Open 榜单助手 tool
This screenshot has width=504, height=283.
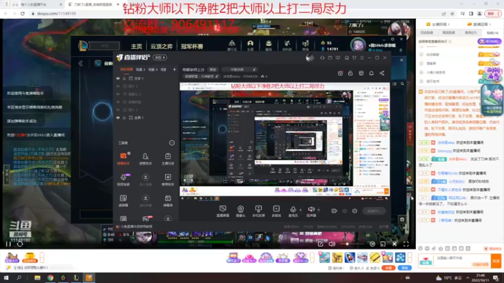[x=168, y=180]
